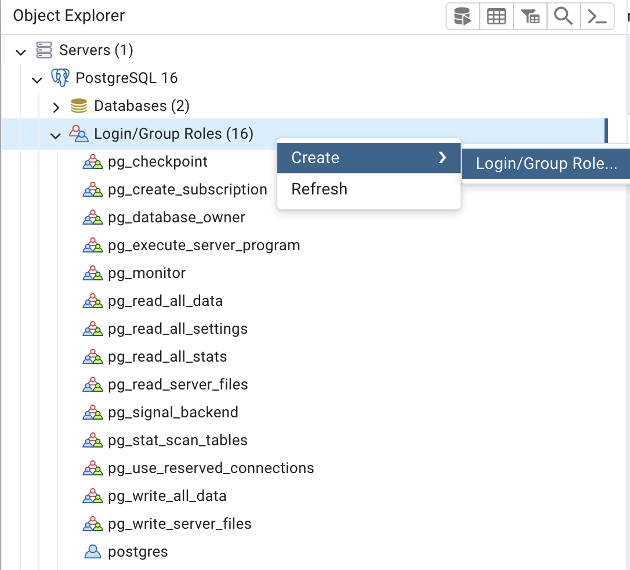This screenshot has width=630, height=570.
Task: Select the PostgreSQL 16 label
Action: (126, 78)
